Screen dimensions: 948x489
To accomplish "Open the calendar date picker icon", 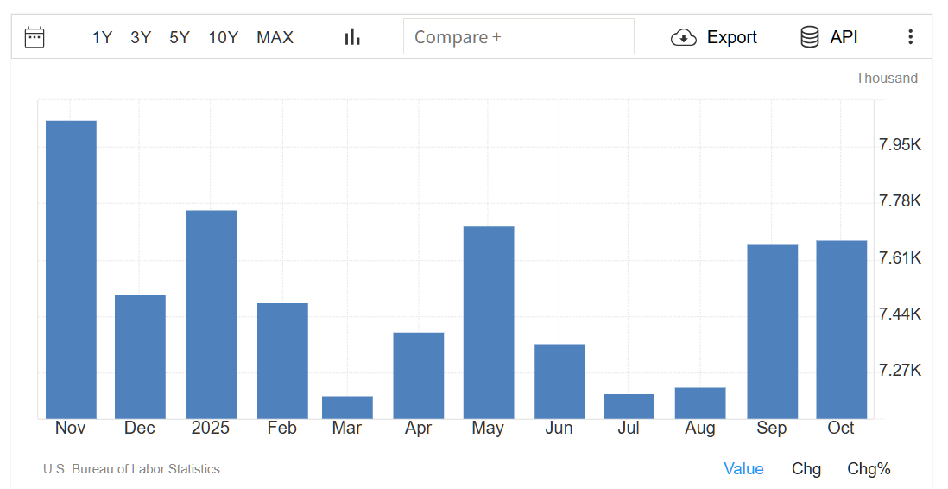I will [x=35, y=37].
